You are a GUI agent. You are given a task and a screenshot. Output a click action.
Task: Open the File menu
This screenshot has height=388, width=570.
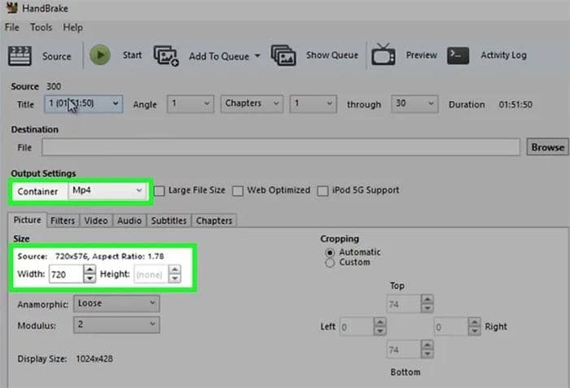(11, 27)
